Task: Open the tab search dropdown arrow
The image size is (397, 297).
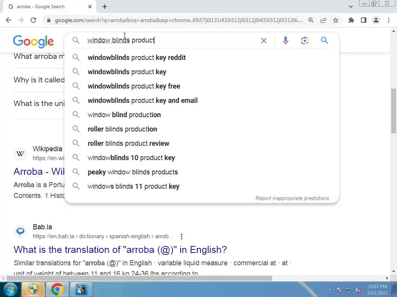Action: 350,7
